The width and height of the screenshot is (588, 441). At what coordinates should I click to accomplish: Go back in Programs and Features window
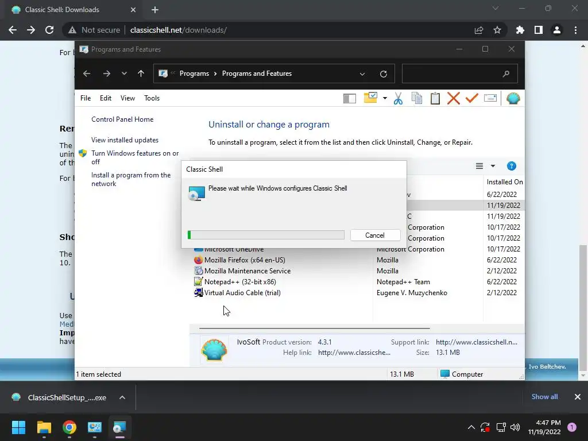tap(87, 74)
